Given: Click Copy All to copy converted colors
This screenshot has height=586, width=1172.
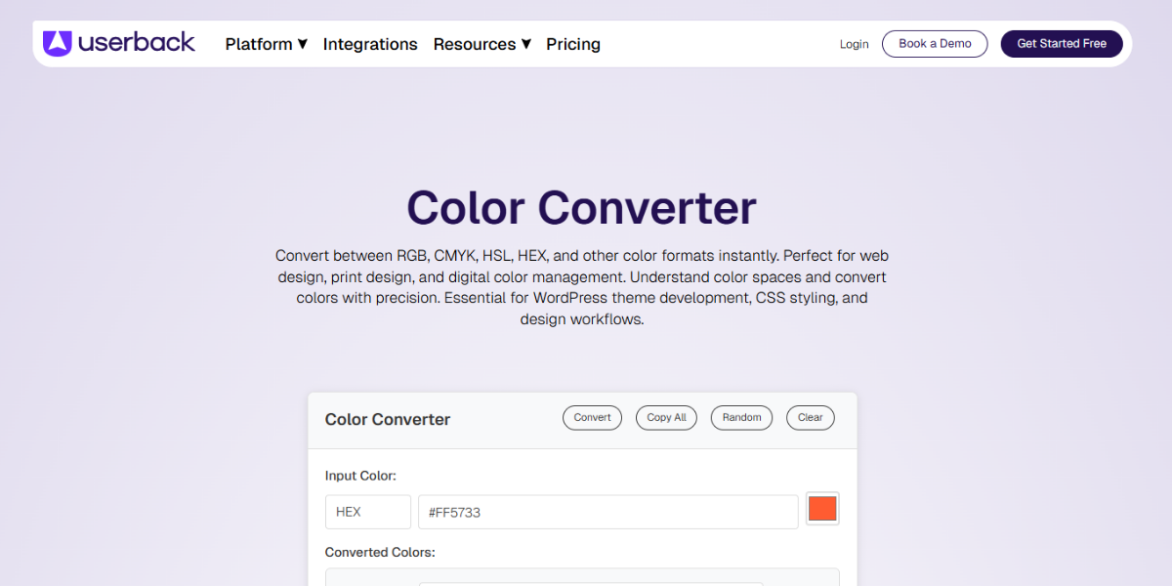Looking at the screenshot, I should (666, 417).
